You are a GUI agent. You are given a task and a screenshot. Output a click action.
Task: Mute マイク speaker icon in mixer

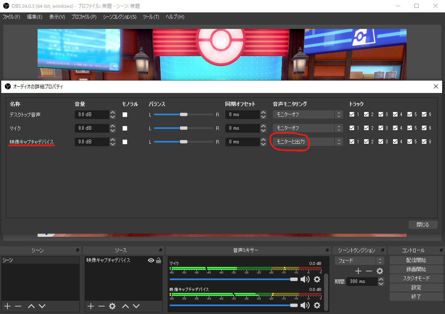[305, 279]
